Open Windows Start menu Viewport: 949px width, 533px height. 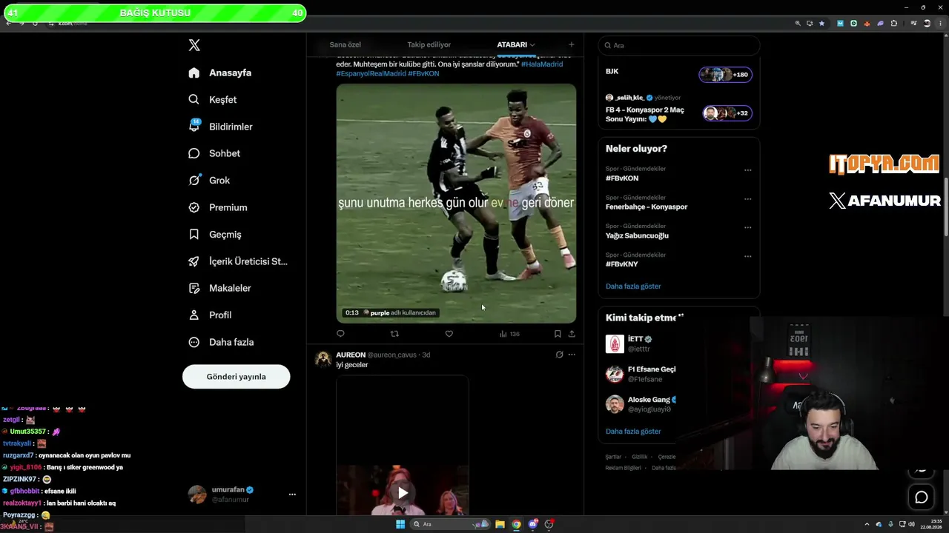400,524
